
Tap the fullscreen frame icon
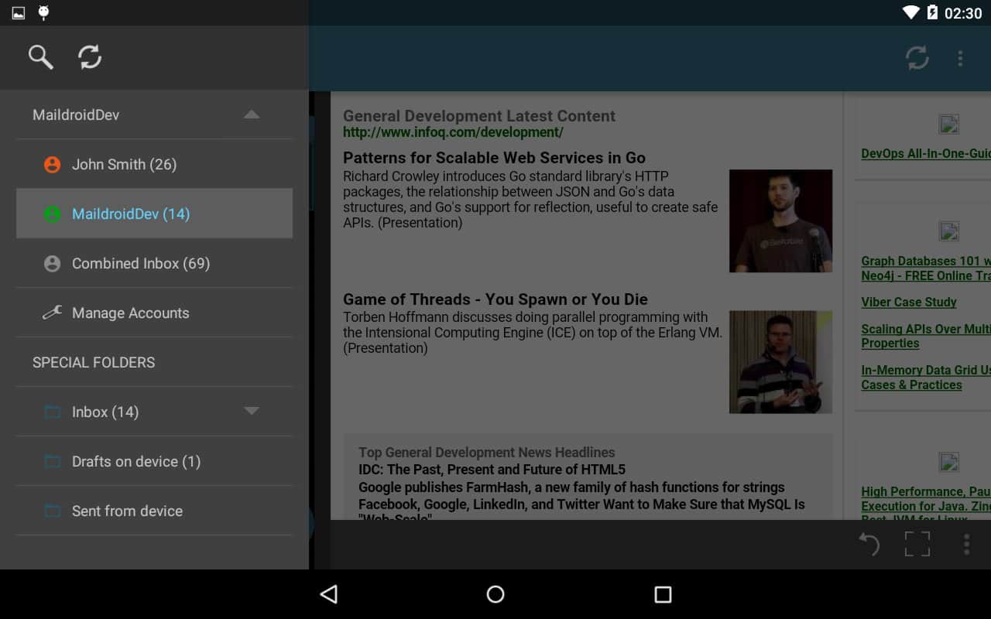pos(917,545)
